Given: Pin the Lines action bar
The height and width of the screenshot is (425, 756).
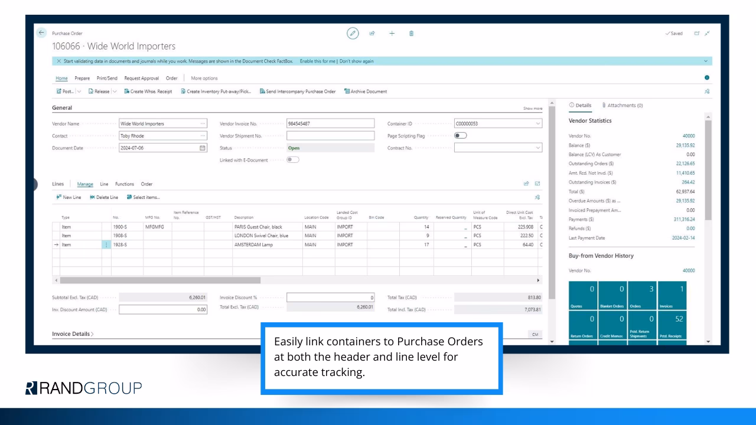Looking at the screenshot, I should [x=537, y=197].
